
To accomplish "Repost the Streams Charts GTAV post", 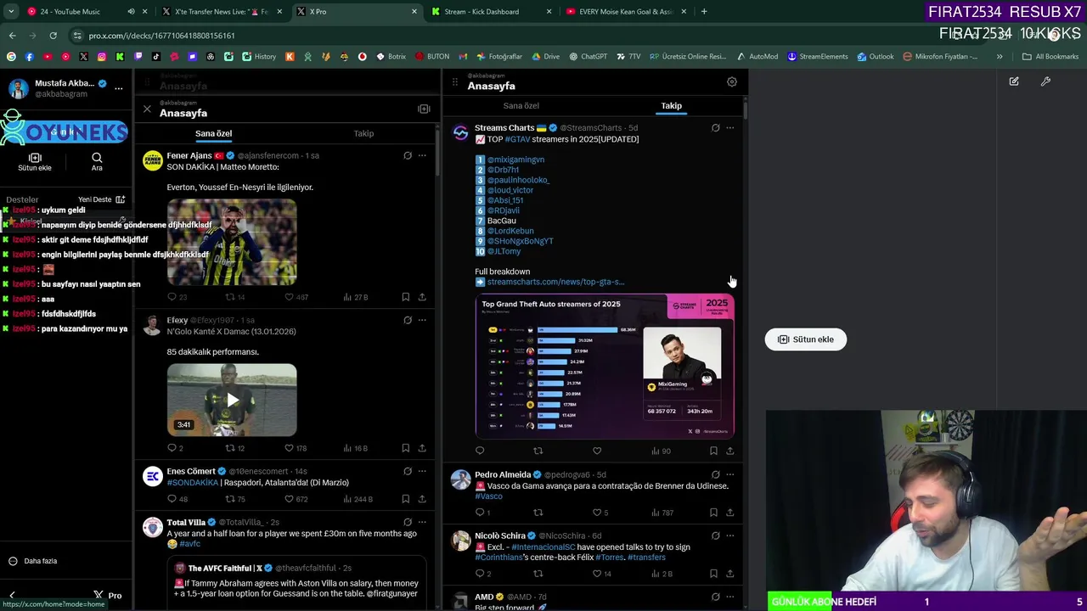I will (x=538, y=451).
